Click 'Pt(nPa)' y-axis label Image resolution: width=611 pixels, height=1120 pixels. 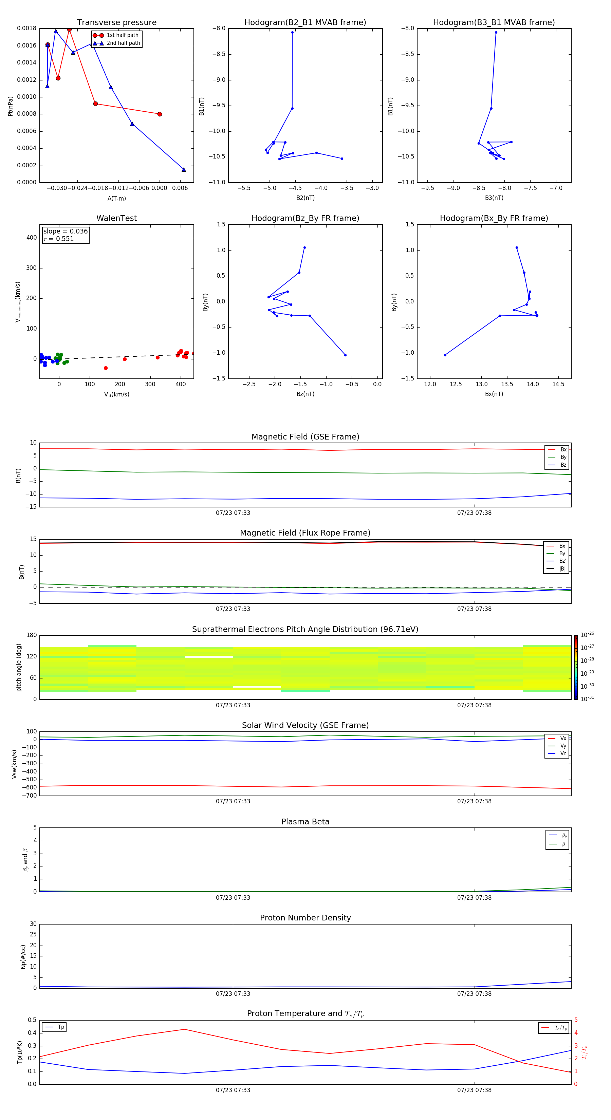[x=11, y=106]
